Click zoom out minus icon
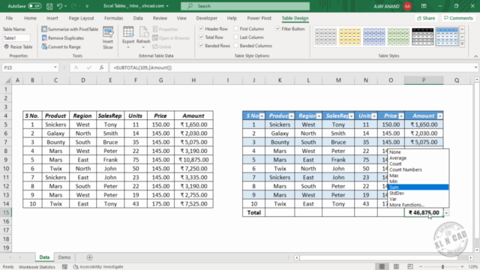The image size is (480, 270). click(x=421, y=267)
